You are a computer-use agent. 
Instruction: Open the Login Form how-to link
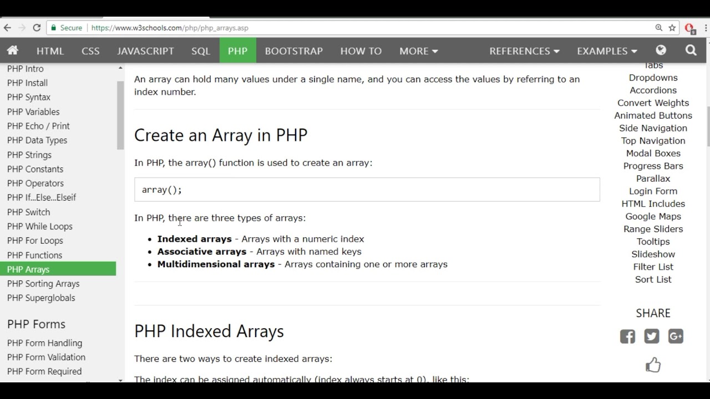(x=653, y=191)
